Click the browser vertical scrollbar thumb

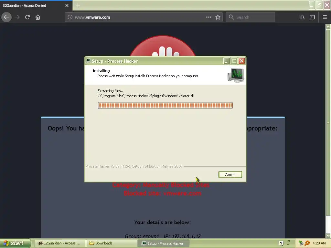pos(328,122)
